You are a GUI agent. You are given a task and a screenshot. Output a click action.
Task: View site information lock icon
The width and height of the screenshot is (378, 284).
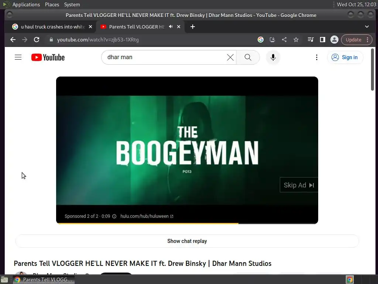(x=51, y=40)
